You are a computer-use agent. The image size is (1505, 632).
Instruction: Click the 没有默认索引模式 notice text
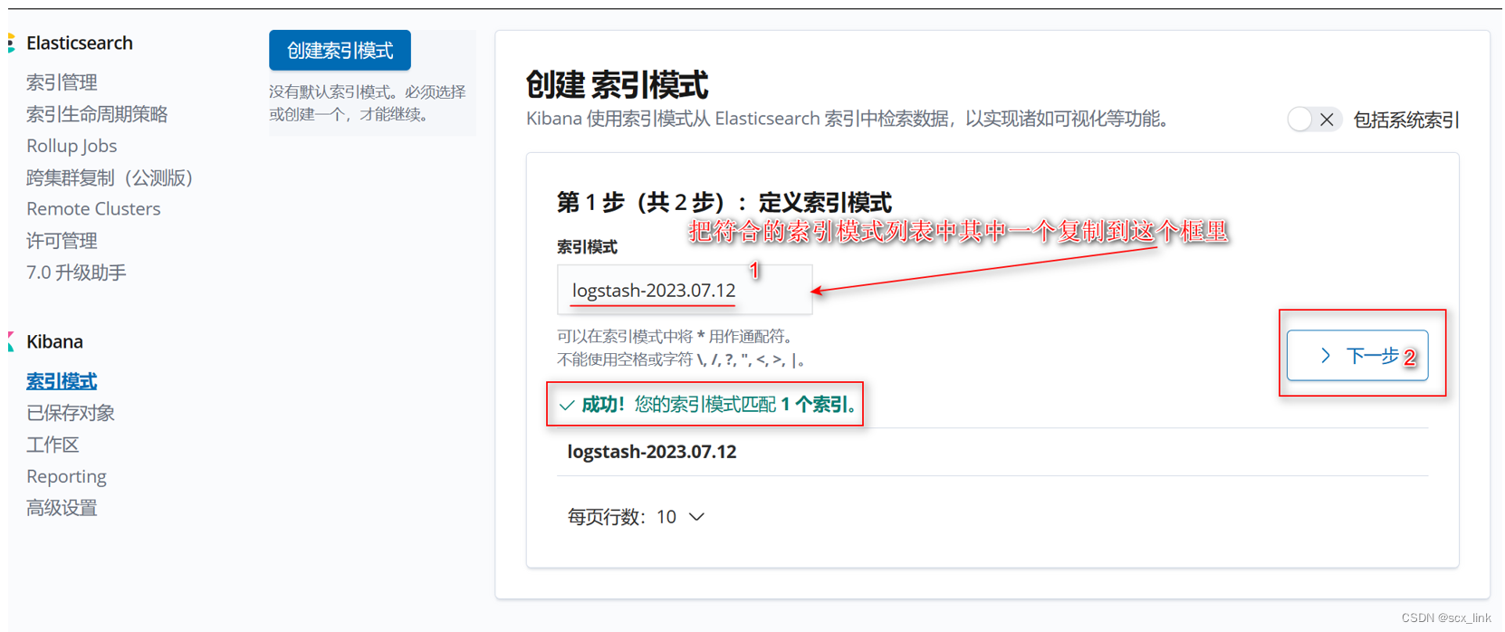point(368,103)
